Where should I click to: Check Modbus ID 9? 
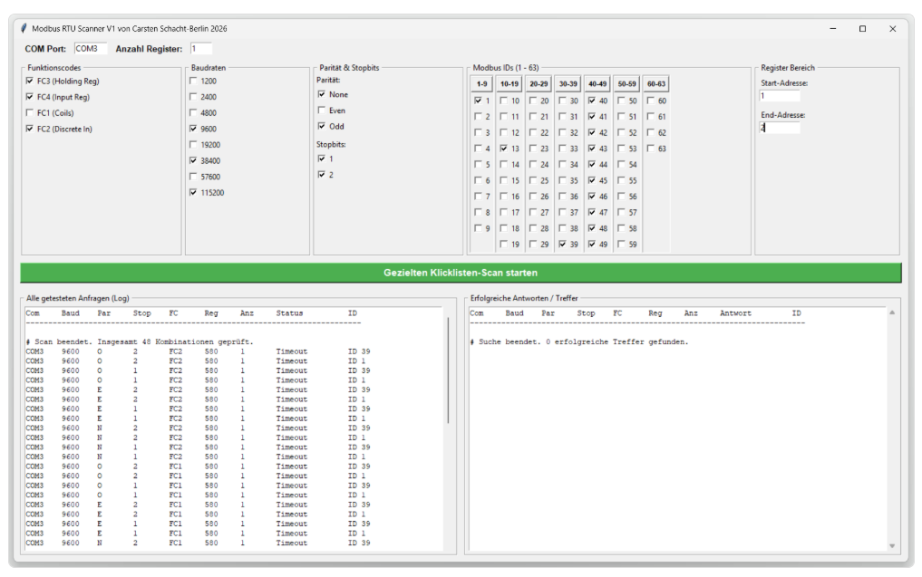coord(478,228)
